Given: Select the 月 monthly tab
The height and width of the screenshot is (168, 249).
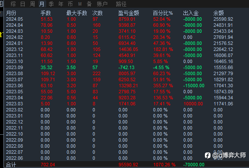Looking at the screenshot, I should 42,4.
